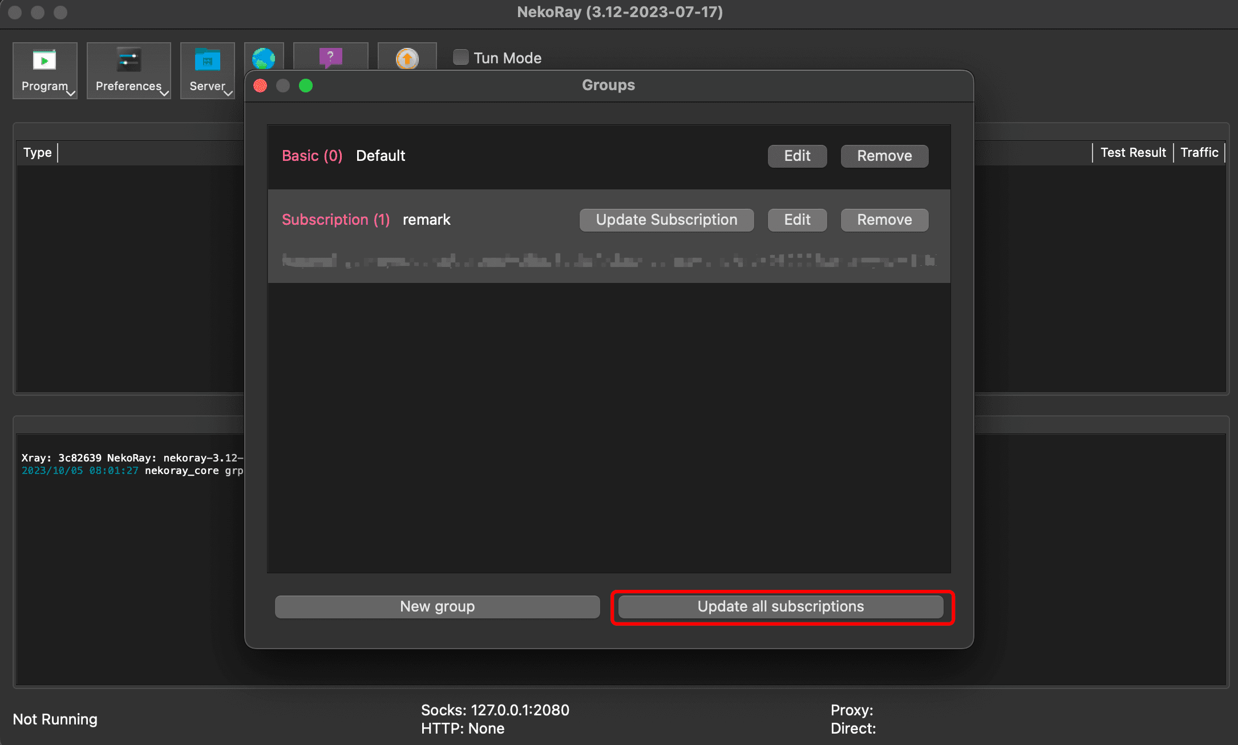Expand Server dropdown arrow
The width and height of the screenshot is (1238, 745).
tap(228, 93)
